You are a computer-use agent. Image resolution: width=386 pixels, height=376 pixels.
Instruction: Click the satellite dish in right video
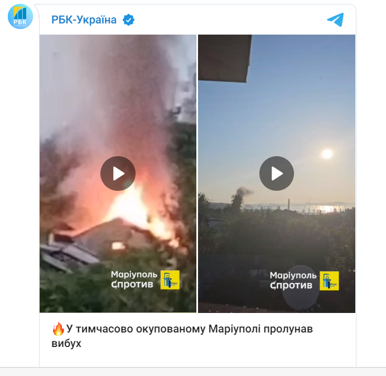click(x=300, y=287)
